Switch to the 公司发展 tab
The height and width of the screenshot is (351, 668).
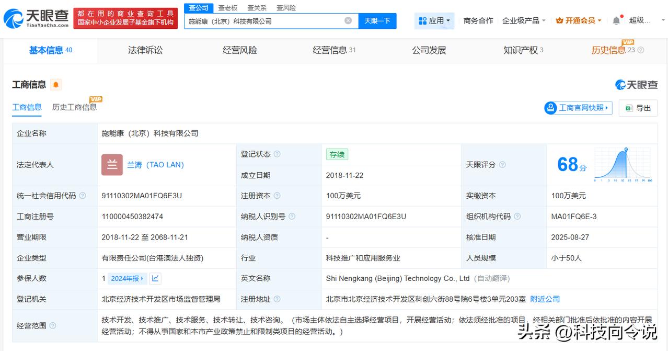(x=429, y=50)
